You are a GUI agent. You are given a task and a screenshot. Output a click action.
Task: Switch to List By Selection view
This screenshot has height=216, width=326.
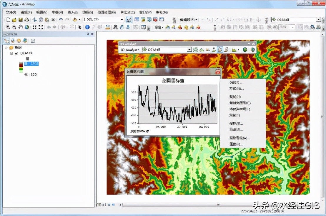coord(25,41)
